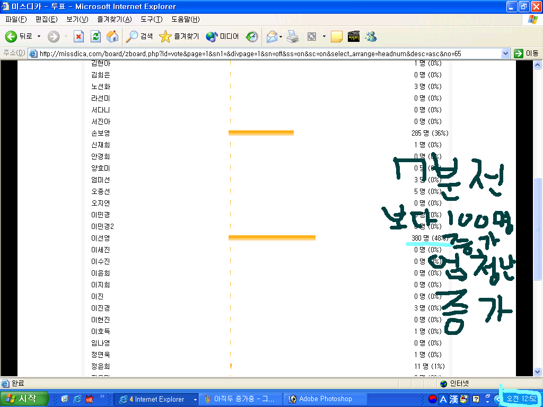The width and height of the screenshot is (543, 407).
Task: Click the vertical scrollbar down arrow
Action: click(x=538, y=372)
